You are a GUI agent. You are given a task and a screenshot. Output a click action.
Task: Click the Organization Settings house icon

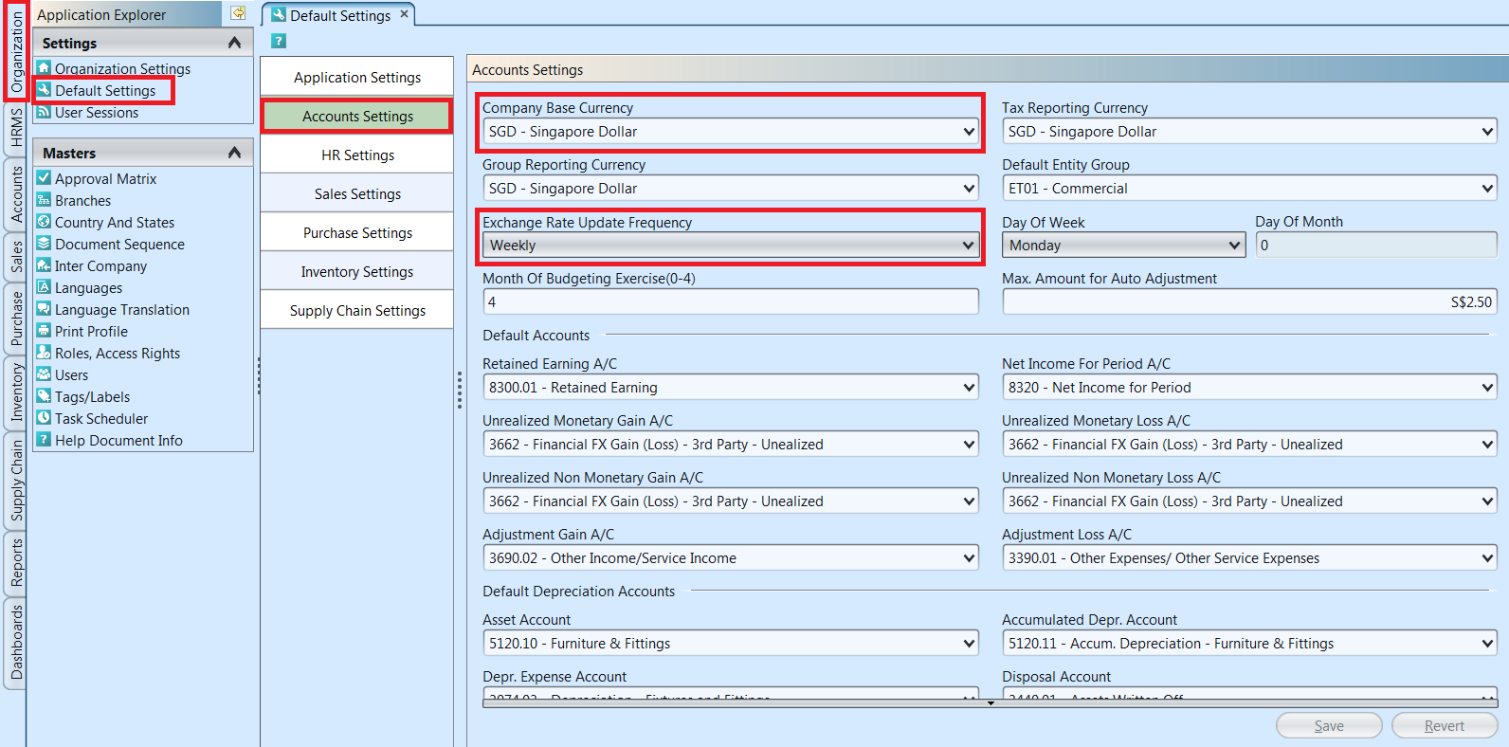(44, 67)
